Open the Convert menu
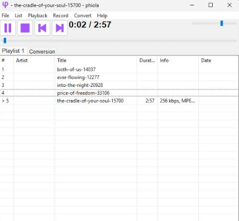Viewport: 239px width, 221px height. click(83, 16)
